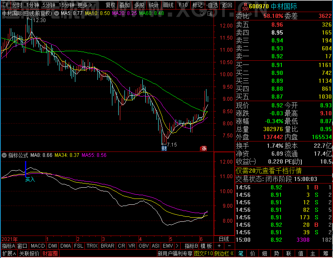This screenshot has width=333, height=258.
Task: Click the 涨 marker icon on the chart
Action: pyautogui.click(x=204, y=149)
